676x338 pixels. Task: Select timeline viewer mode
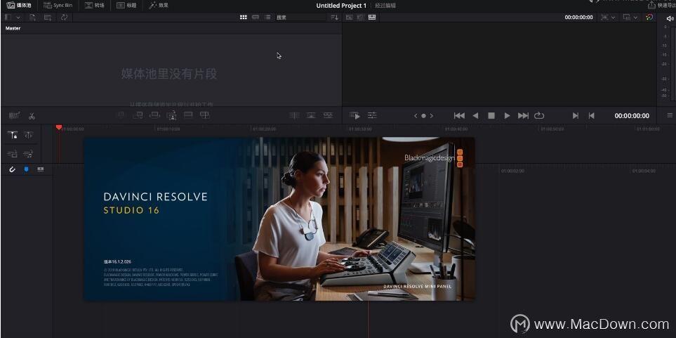coord(372,18)
